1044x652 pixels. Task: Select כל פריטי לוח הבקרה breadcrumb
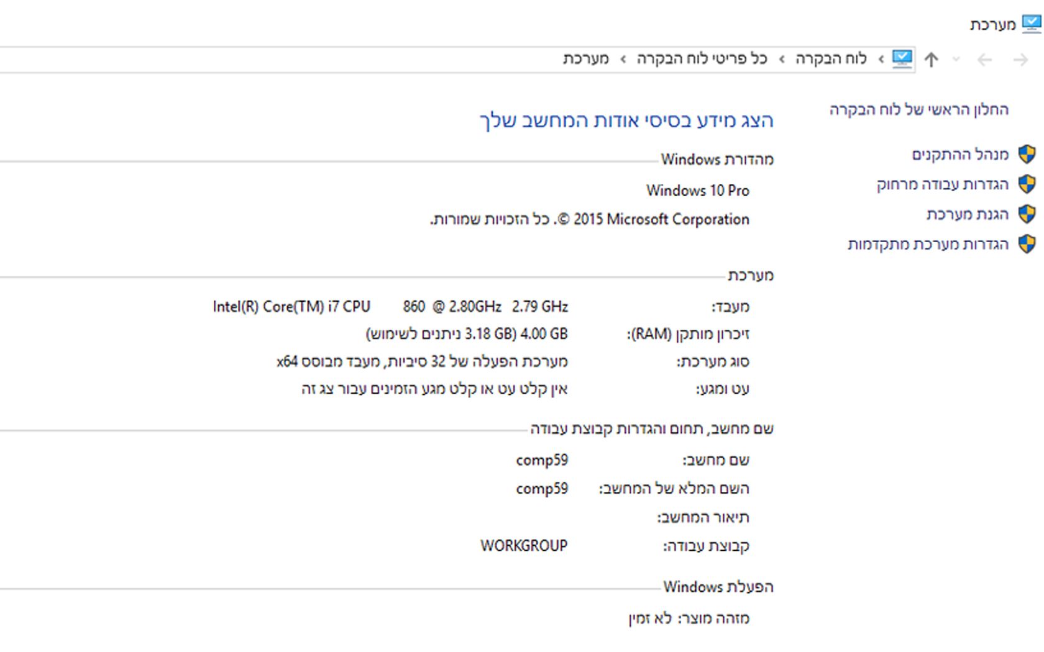[x=702, y=59]
